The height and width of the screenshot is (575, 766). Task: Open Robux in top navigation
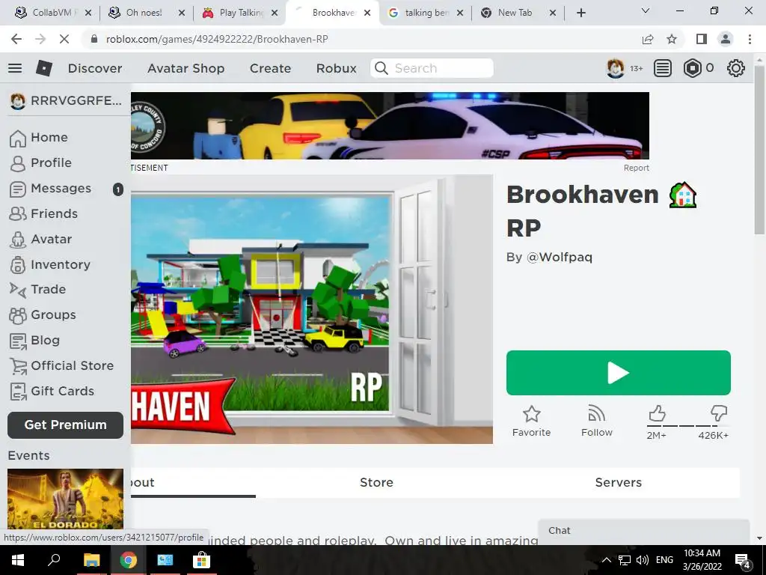[x=336, y=68]
